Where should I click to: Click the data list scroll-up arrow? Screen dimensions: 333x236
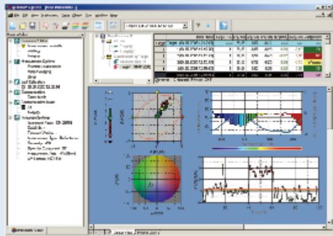tap(327, 36)
